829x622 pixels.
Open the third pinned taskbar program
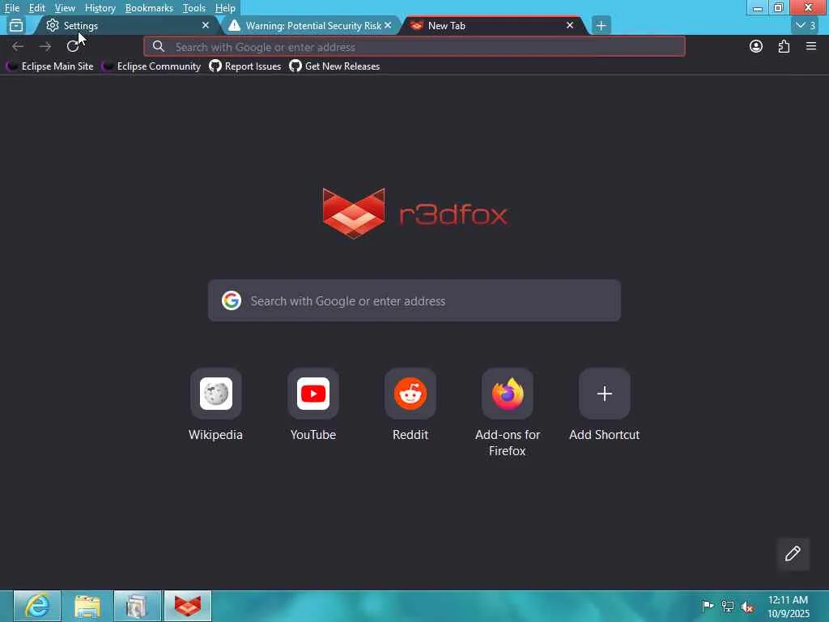[138, 606]
